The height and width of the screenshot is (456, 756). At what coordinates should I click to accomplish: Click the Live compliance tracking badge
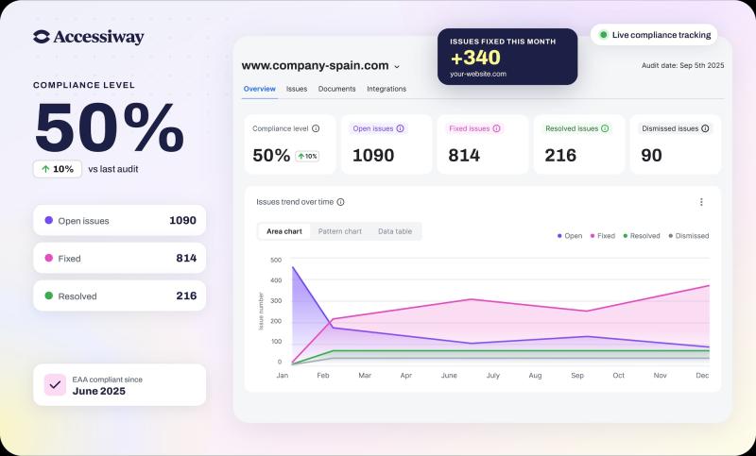coord(653,35)
